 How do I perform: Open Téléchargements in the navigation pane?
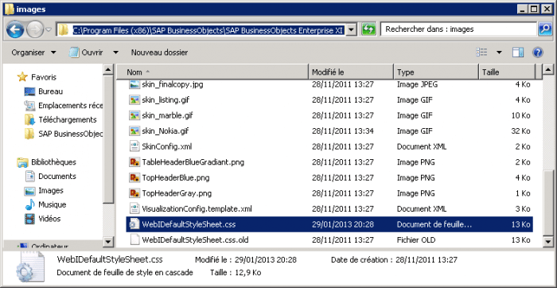tap(68, 119)
